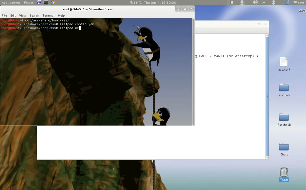Open the network signal tray icon
The width and height of the screenshot is (306, 190).
(286, 2)
